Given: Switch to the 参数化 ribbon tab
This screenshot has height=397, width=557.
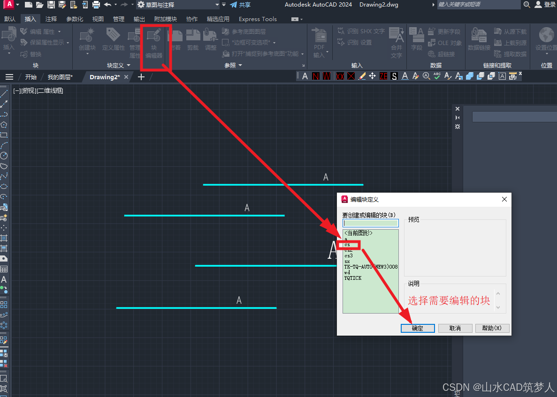Looking at the screenshot, I should [75, 19].
